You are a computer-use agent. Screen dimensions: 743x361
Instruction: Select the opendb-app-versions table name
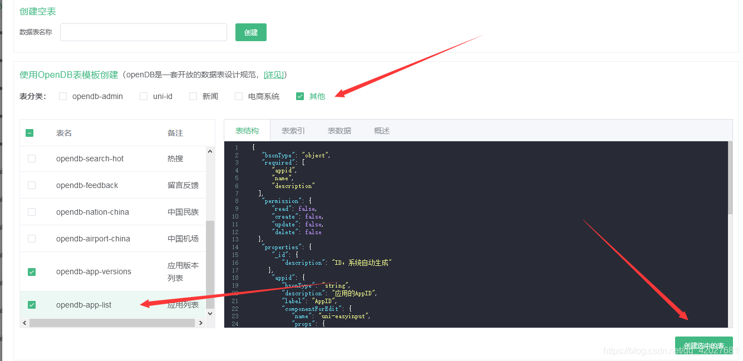click(94, 272)
